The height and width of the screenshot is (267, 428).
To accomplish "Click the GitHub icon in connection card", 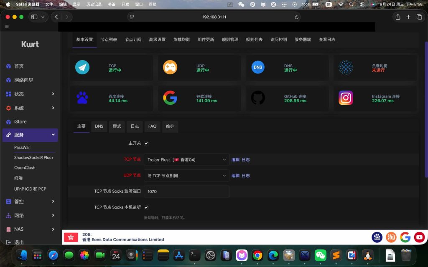I will pyautogui.click(x=258, y=98).
